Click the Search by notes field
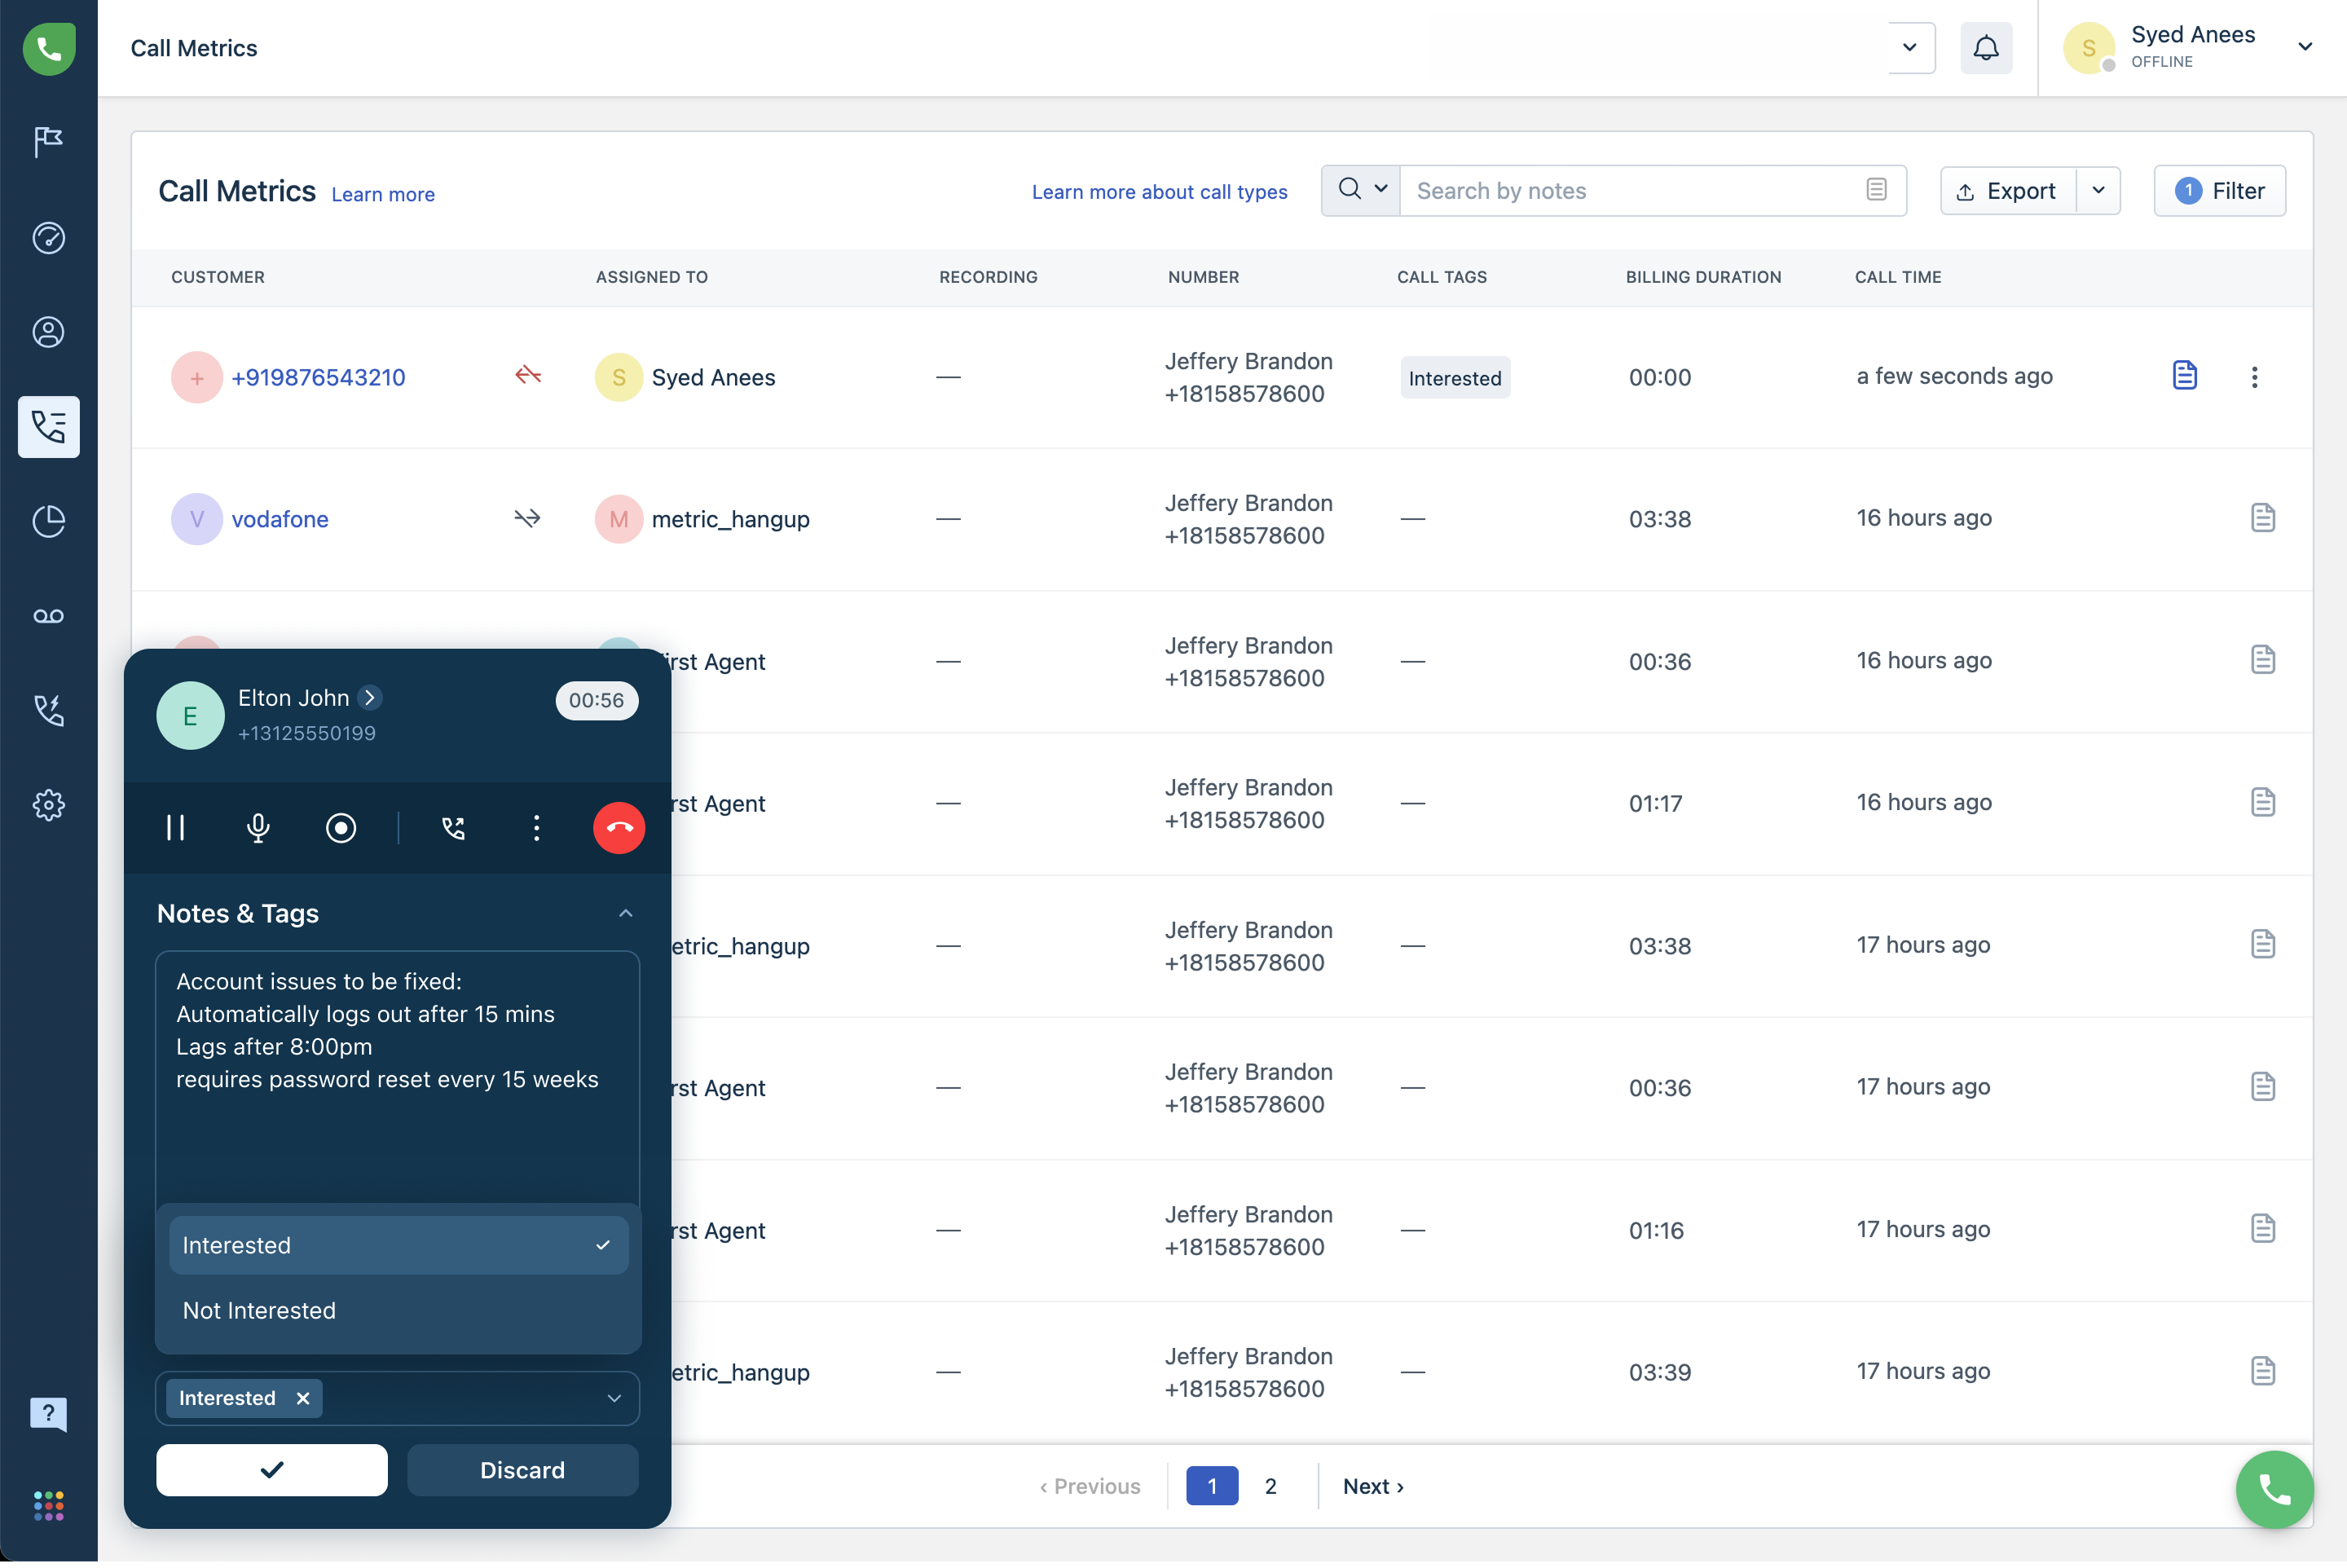Image resolution: width=2347 pixels, height=1568 pixels. point(1635,190)
